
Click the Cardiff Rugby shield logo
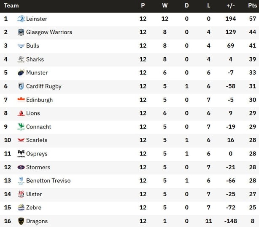point(21,86)
